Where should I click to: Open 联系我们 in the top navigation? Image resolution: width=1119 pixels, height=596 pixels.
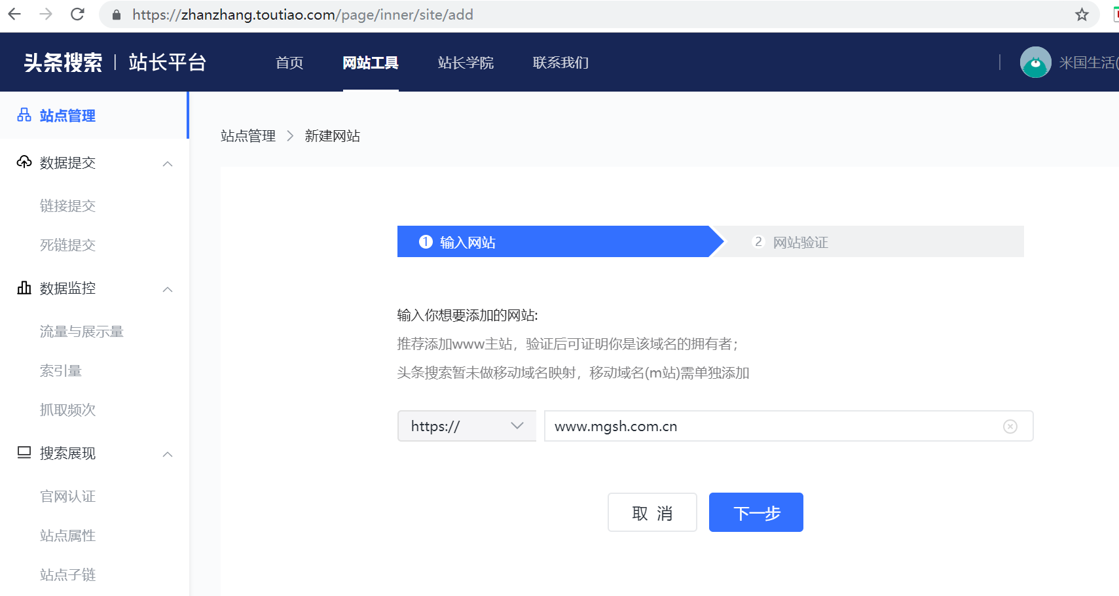click(x=560, y=63)
